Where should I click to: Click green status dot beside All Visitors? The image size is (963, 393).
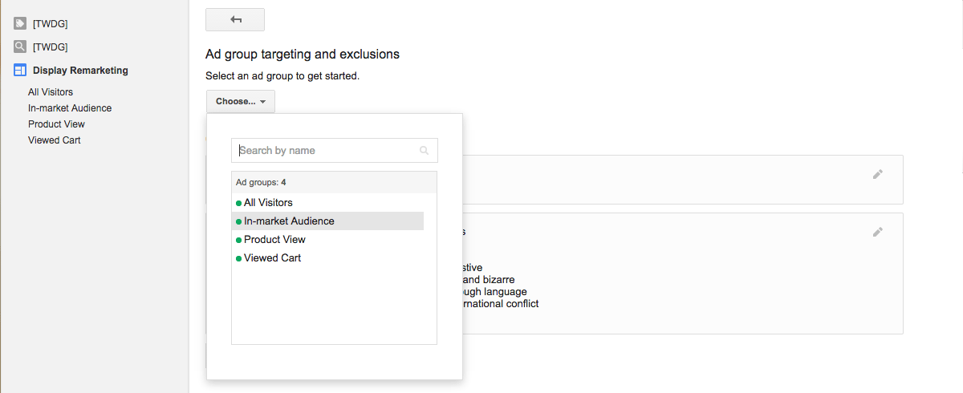(238, 204)
